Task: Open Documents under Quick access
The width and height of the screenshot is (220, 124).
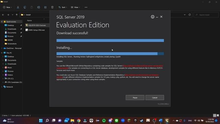Action: pos(12,33)
